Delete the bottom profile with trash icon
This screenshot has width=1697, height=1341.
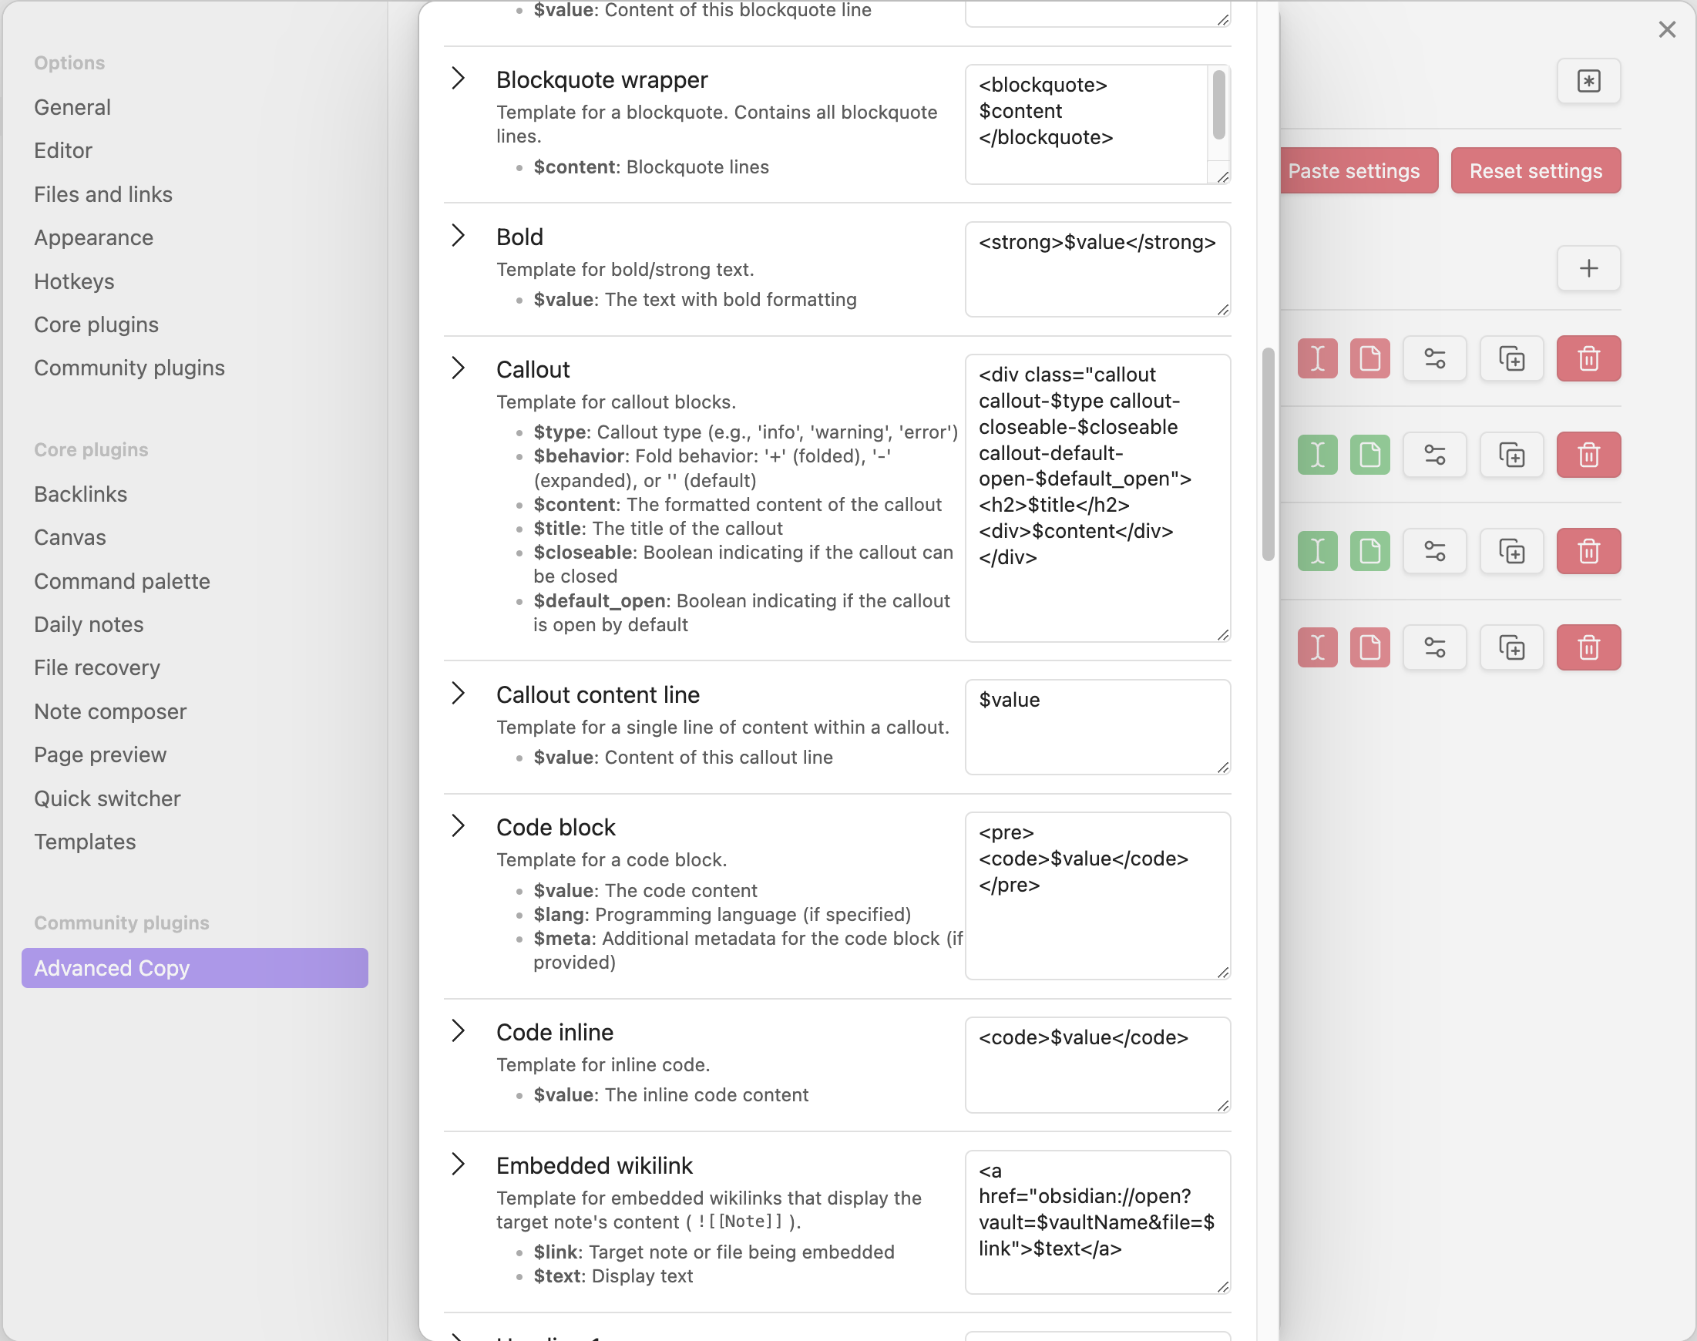coord(1588,647)
